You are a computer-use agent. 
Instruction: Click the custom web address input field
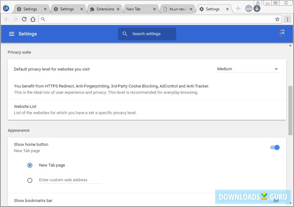coord(70,180)
